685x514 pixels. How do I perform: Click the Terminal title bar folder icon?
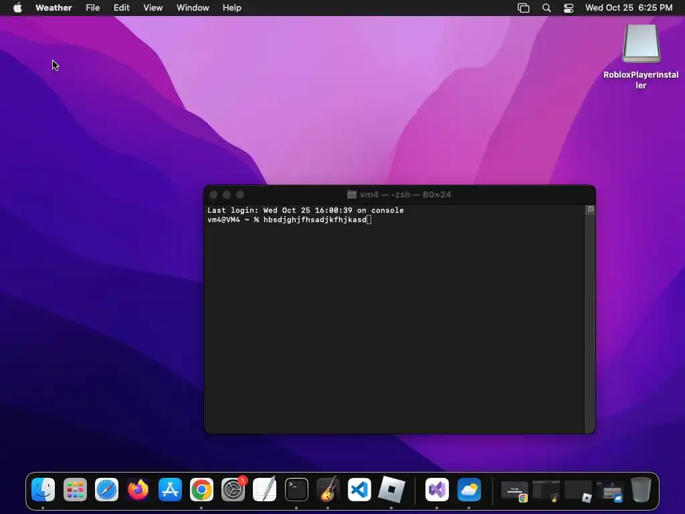pyautogui.click(x=352, y=195)
